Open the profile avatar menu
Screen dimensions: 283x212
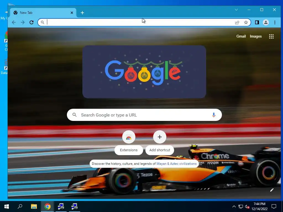pos(266,22)
